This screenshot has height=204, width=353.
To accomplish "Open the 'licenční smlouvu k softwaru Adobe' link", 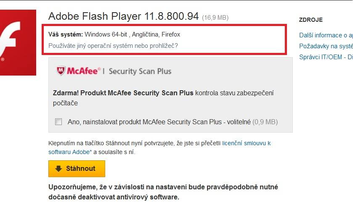I will tap(159, 148).
